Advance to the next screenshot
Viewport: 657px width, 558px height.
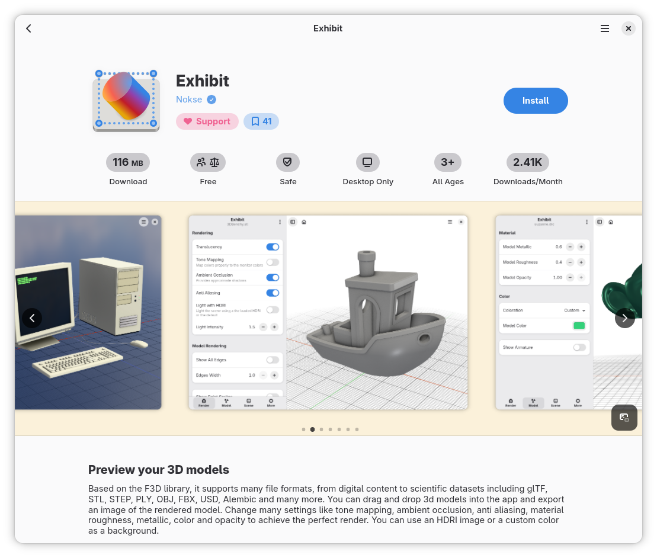coord(624,318)
